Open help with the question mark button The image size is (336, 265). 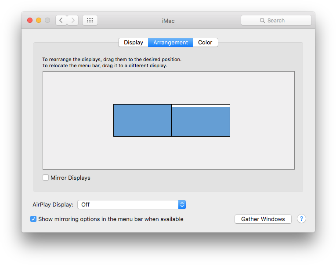301,219
